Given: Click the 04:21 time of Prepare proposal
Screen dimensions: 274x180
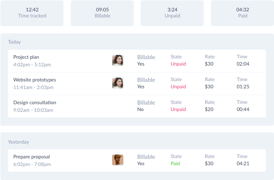Looking at the screenshot, I should (x=243, y=163).
